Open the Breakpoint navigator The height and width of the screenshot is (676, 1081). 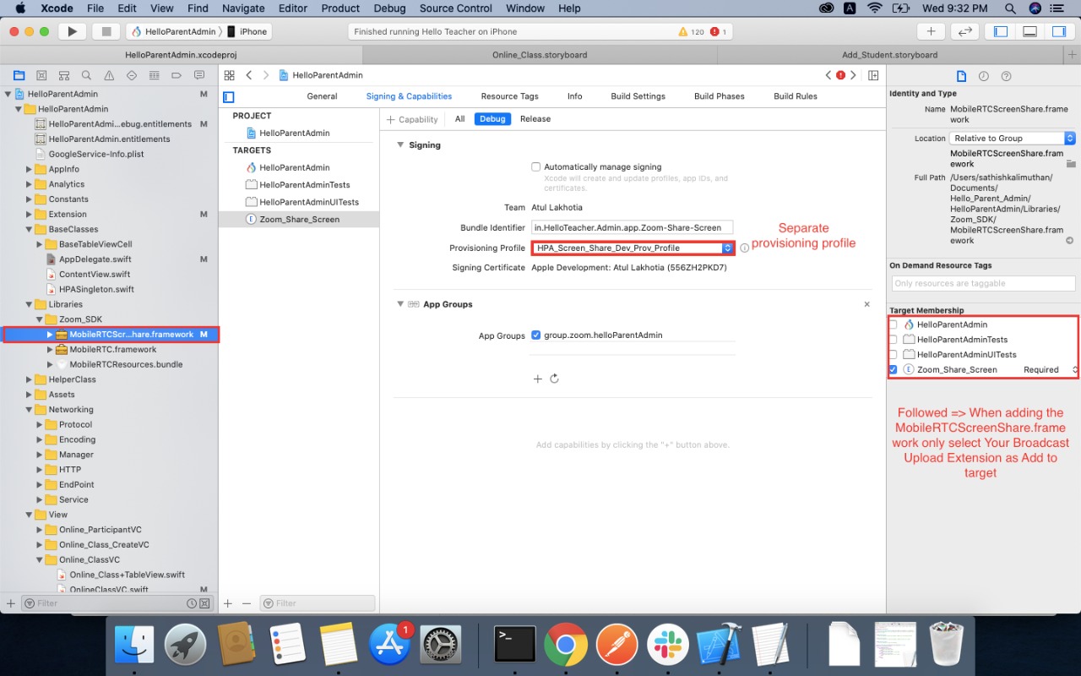[177, 75]
